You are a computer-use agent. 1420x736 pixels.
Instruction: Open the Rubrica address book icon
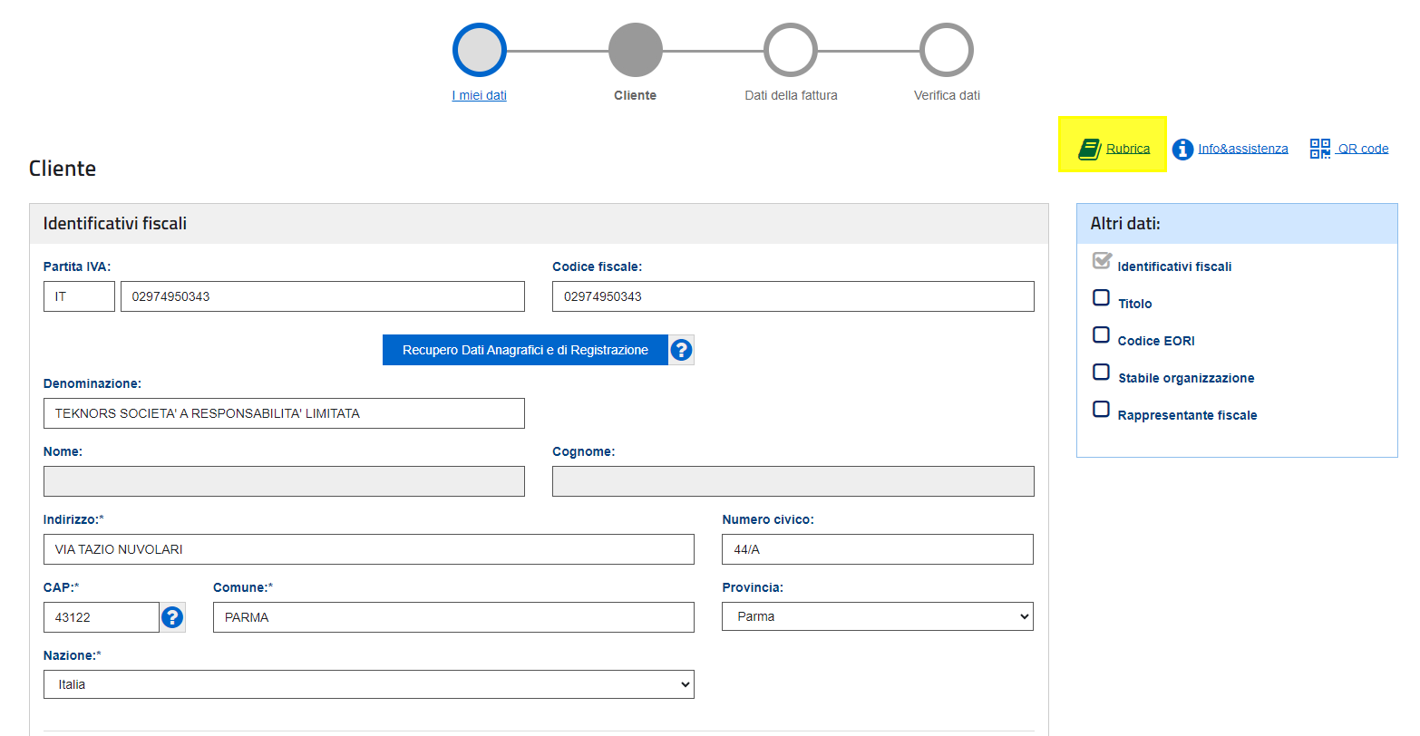tap(1088, 150)
